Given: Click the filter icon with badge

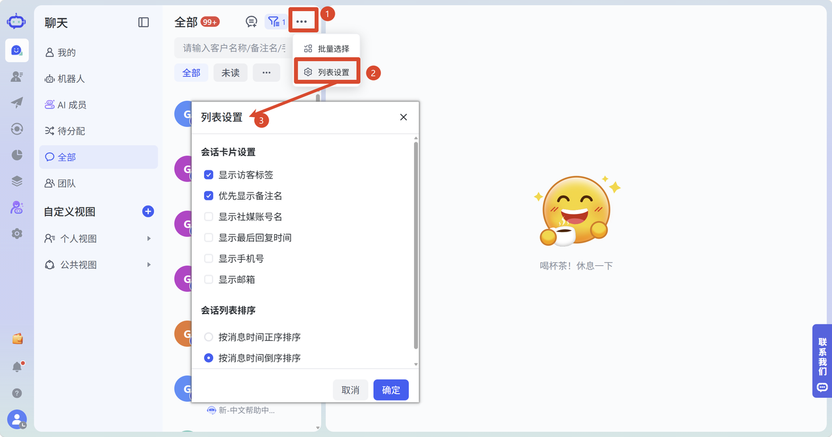Looking at the screenshot, I should pyautogui.click(x=276, y=21).
